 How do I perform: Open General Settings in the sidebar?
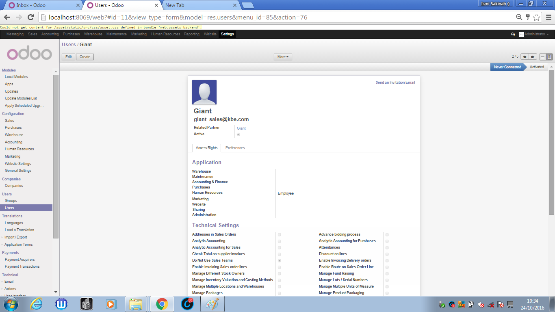pyautogui.click(x=18, y=171)
